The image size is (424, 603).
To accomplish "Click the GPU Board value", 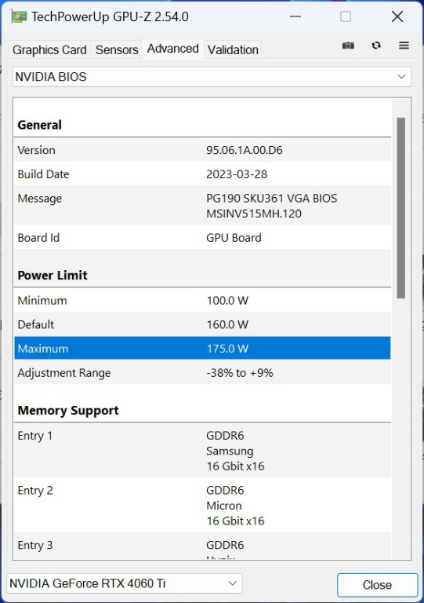I will [234, 238].
